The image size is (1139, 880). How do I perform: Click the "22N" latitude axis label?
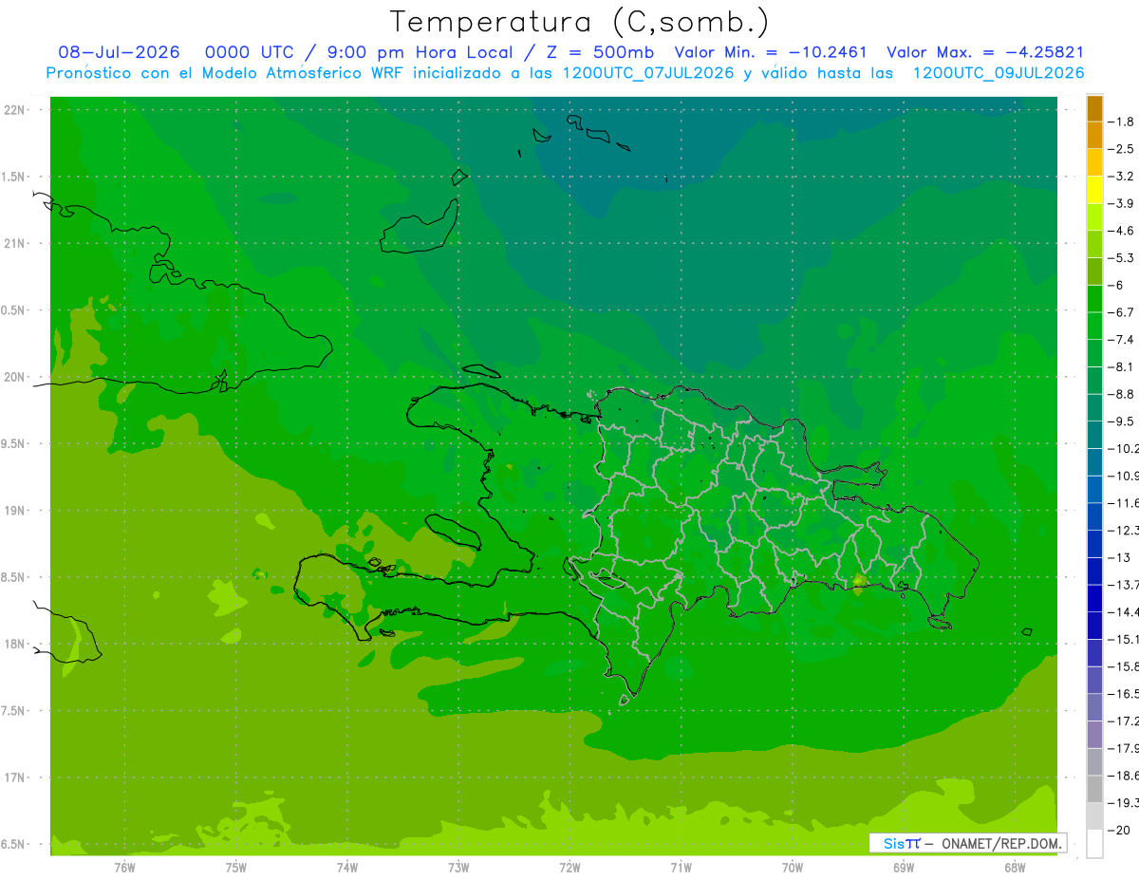pyautogui.click(x=14, y=110)
